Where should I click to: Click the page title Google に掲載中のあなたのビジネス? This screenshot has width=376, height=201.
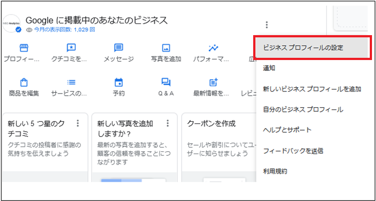(97, 20)
